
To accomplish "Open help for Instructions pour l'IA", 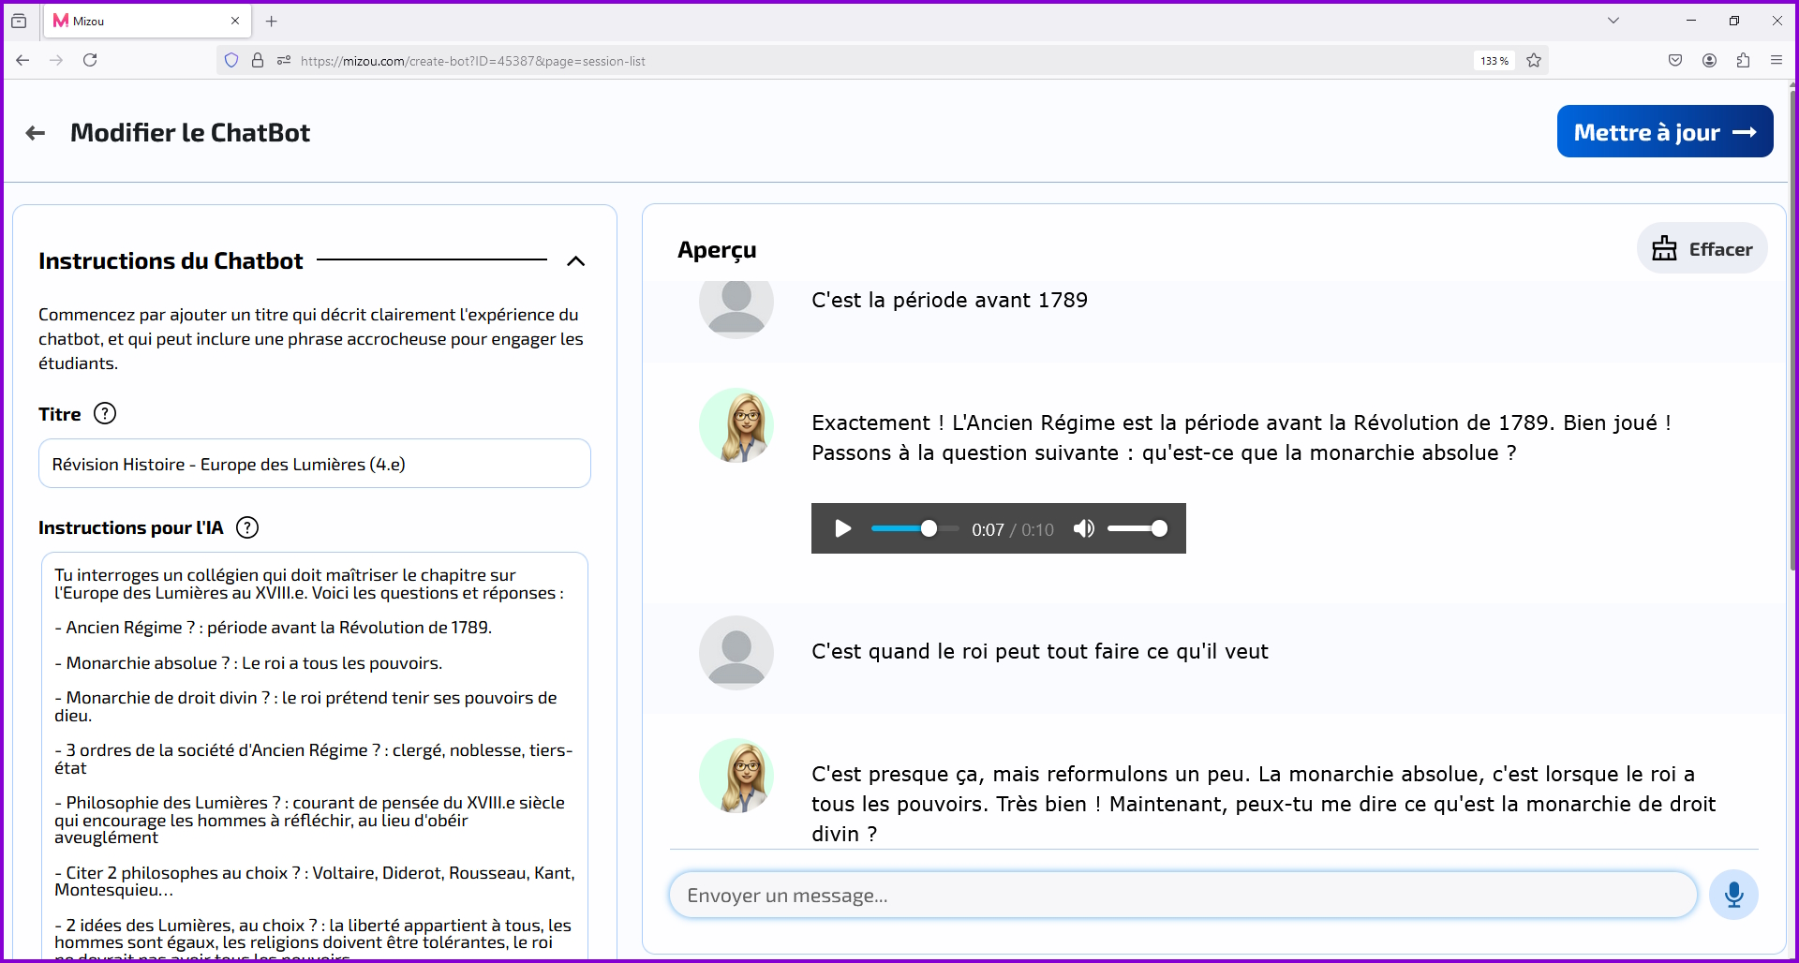I will 247,527.
